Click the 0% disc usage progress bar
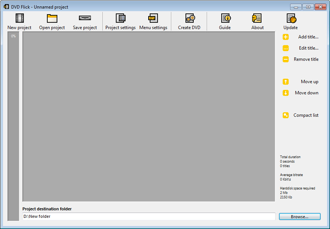This screenshot has width=330, height=229. [x=13, y=126]
